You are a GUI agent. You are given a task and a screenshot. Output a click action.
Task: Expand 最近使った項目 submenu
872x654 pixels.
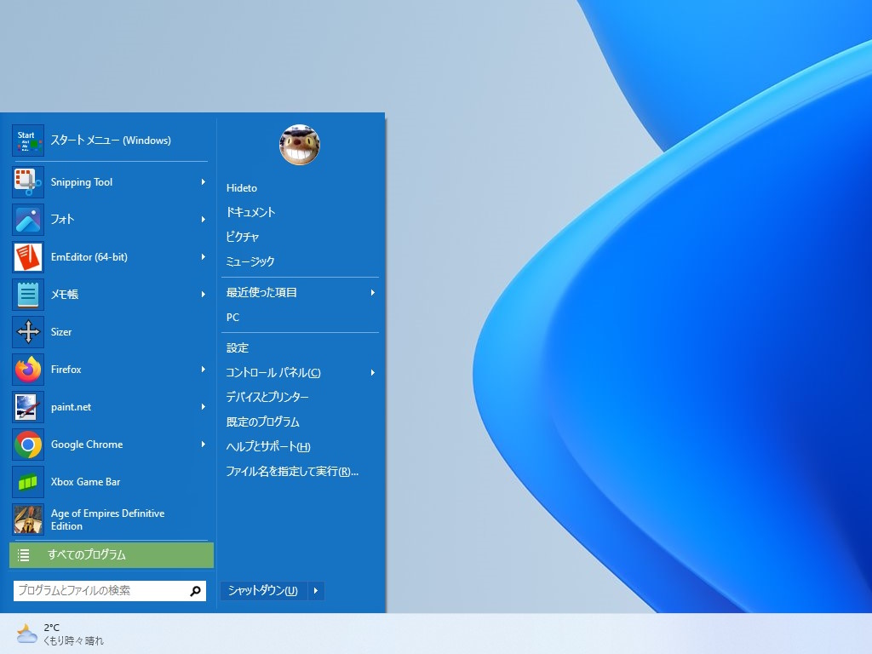pyautogui.click(x=373, y=292)
